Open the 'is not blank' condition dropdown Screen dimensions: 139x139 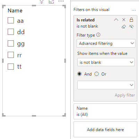[x=106, y=62]
